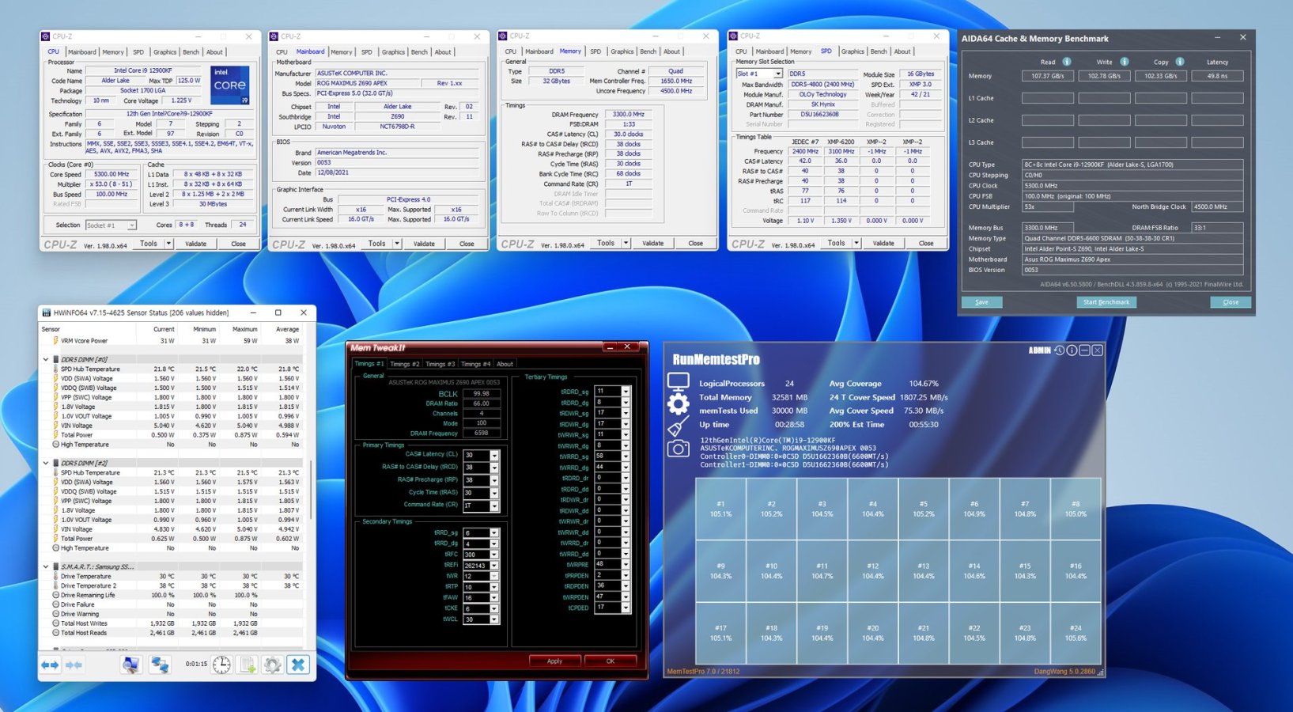Click HWiNFO64 title bar app icon
This screenshot has height=712, width=1293.
click(47, 312)
